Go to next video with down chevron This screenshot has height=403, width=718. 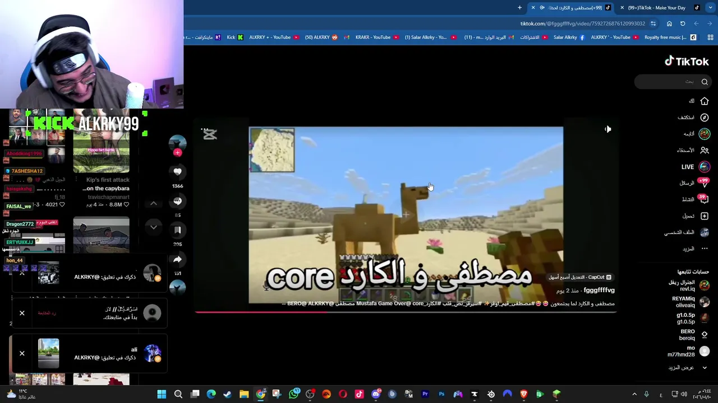click(154, 227)
